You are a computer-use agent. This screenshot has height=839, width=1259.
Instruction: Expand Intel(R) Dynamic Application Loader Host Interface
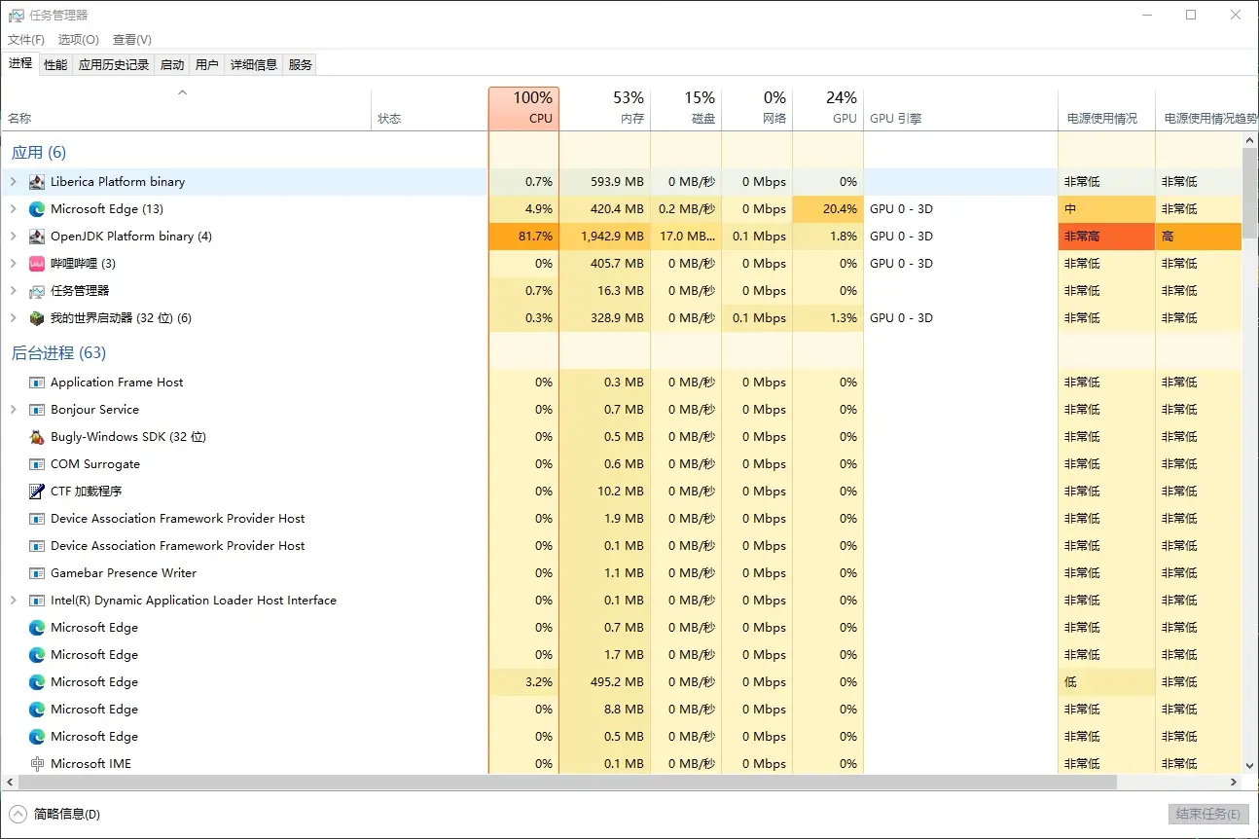pyautogui.click(x=13, y=601)
